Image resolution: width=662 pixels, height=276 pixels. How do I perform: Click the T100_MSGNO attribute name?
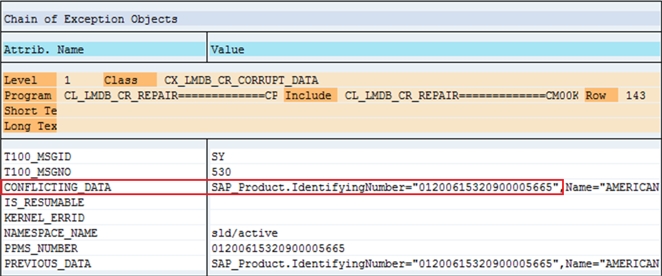pos(38,172)
